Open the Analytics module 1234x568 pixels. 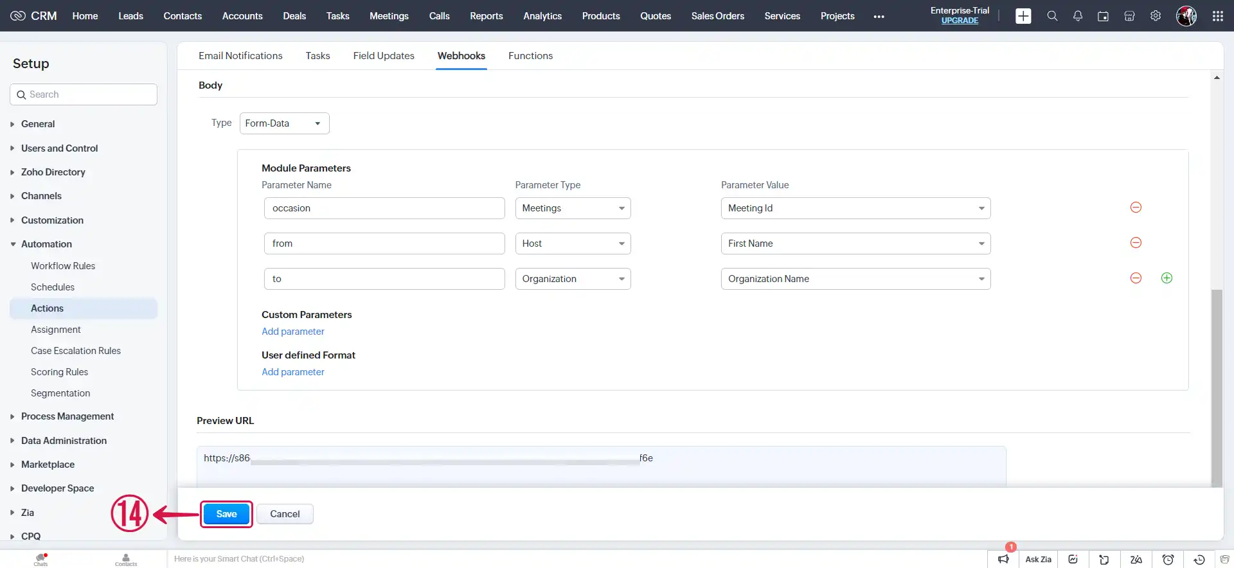pos(542,16)
